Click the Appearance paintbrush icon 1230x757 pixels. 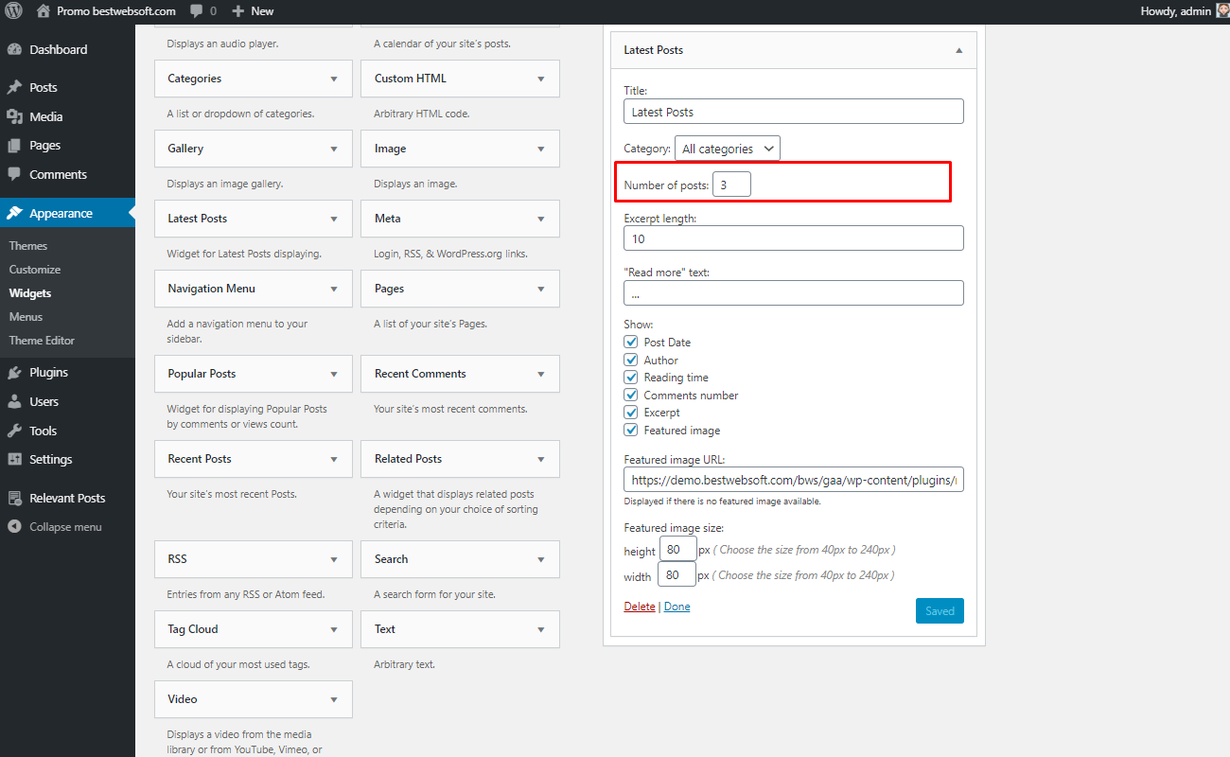pyautogui.click(x=14, y=213)
